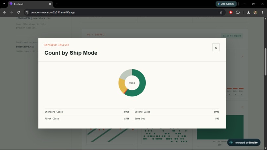
Task: Select the Standard Class legend row
Action: [87, 112]
